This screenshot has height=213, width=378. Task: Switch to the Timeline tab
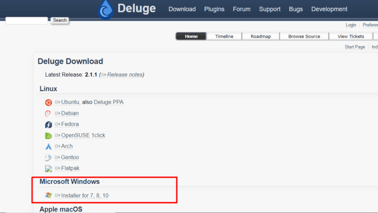[224, 36]
